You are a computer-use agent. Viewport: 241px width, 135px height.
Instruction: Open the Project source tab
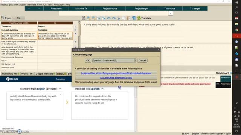[x=110, y=9]
